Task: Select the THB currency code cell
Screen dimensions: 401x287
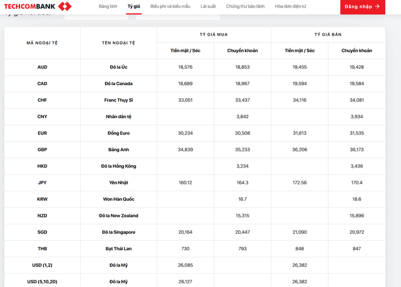Action: coord(42,249)
